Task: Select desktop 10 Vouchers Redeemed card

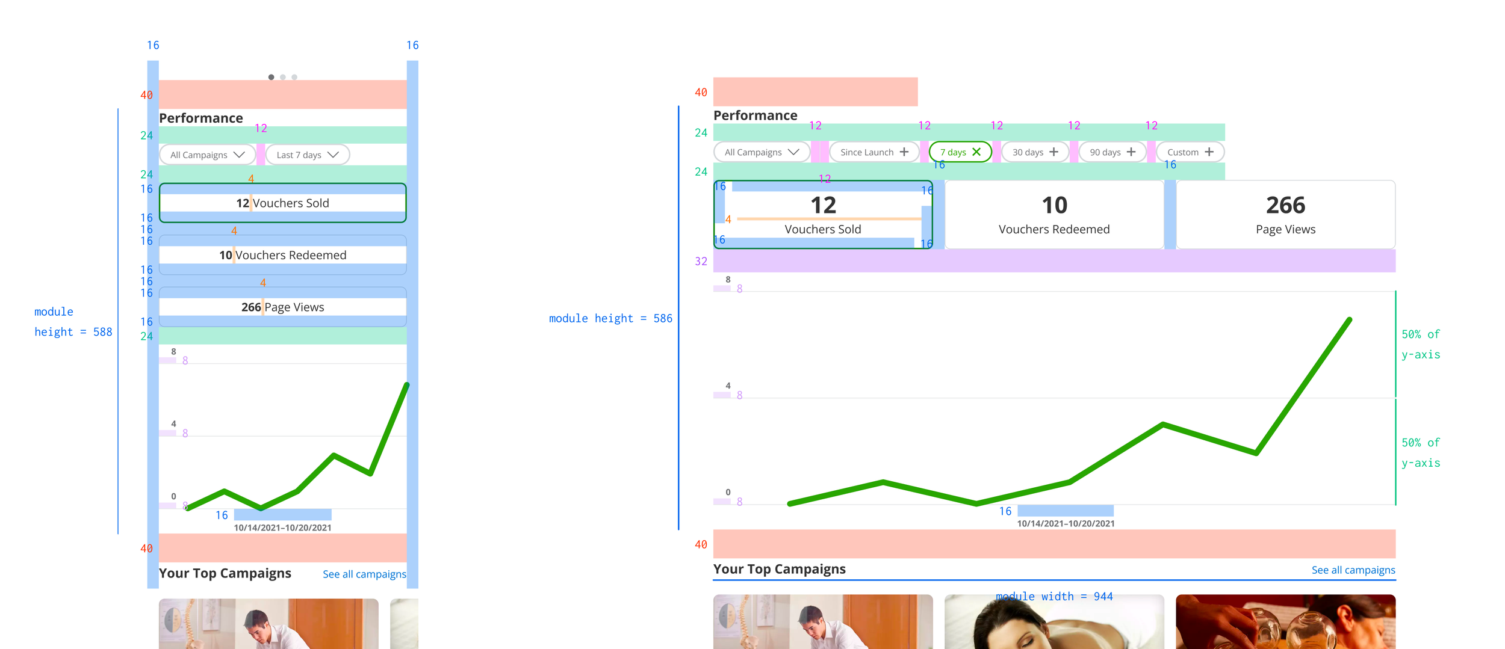Action: (1054, 215)
